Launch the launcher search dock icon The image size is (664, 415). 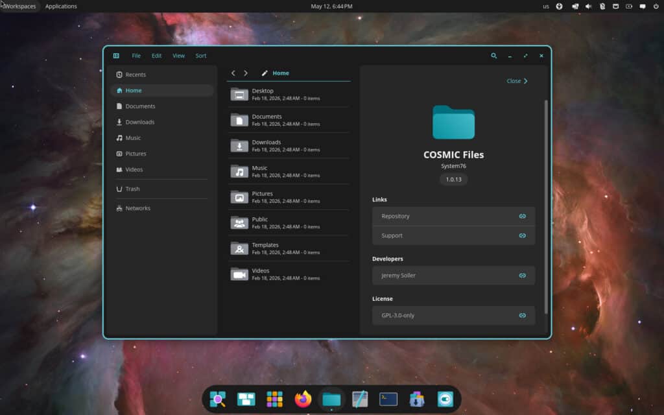tap(218, 399)
